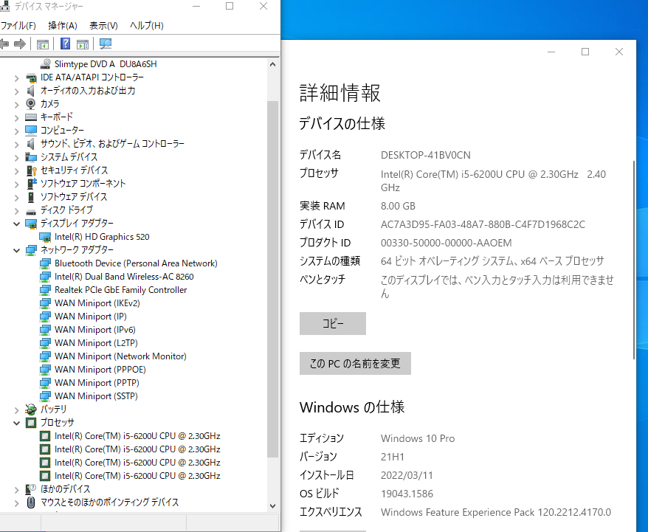Open the Help toolbar icon with question mark
The height and width of the screenshot is (532, 648).
65,44
